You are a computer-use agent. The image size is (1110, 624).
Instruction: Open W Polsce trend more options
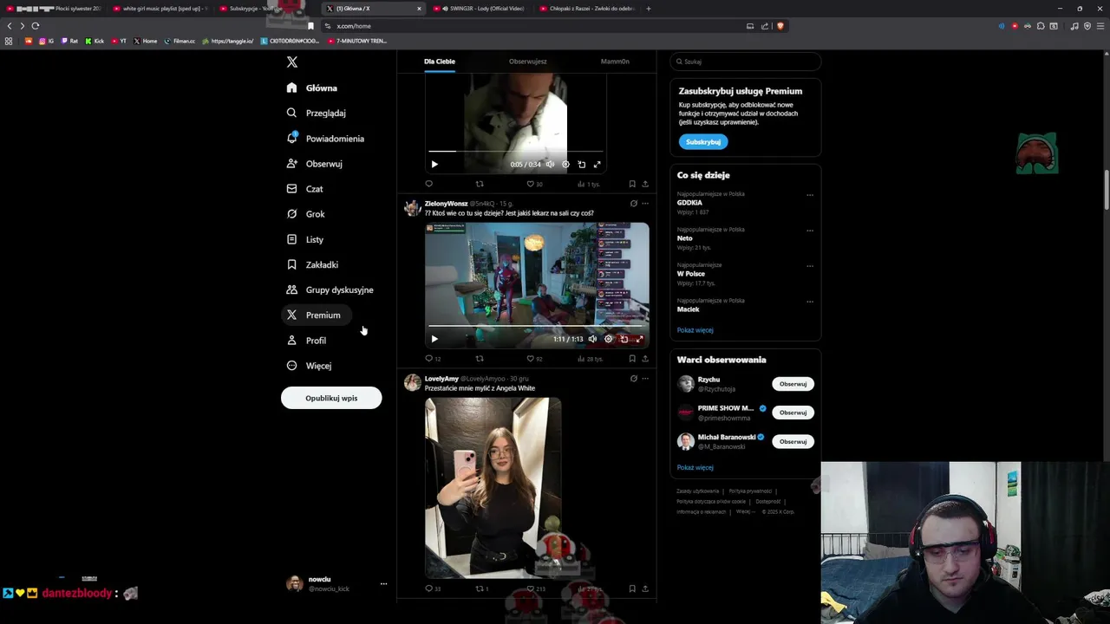point(810,266)
